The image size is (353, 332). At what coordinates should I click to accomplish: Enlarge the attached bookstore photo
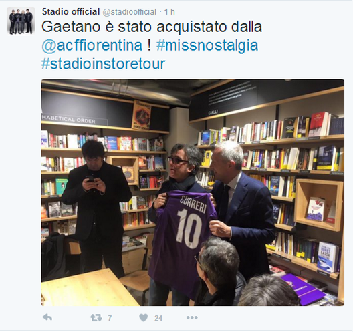tap(193, 192)
